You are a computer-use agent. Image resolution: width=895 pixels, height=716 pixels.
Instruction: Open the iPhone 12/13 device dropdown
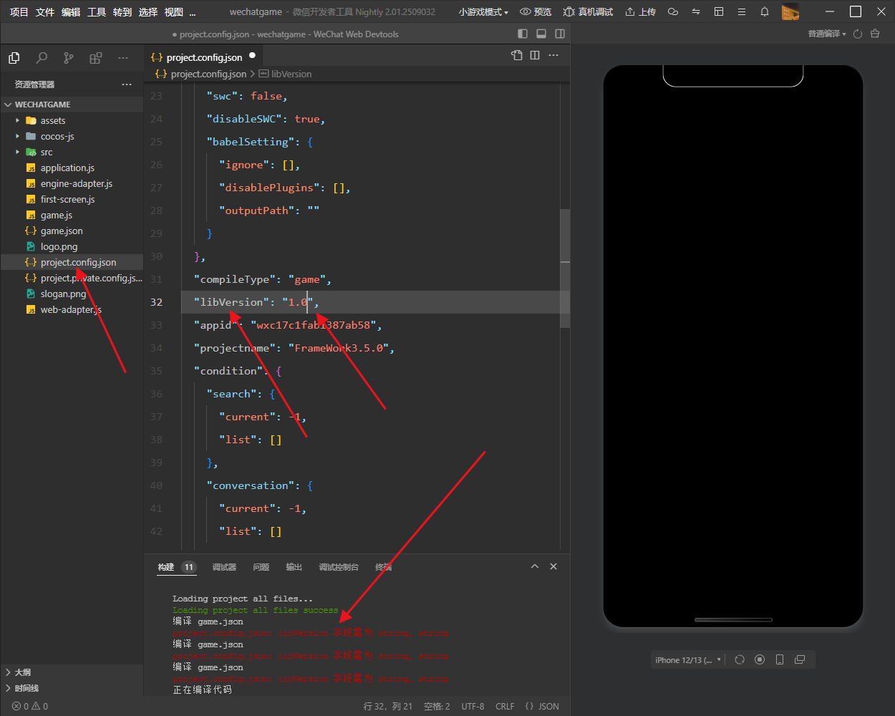point(688,659)
